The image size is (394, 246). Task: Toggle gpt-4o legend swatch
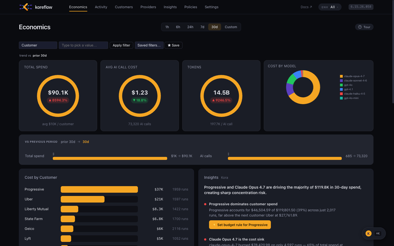coord(341,85)
